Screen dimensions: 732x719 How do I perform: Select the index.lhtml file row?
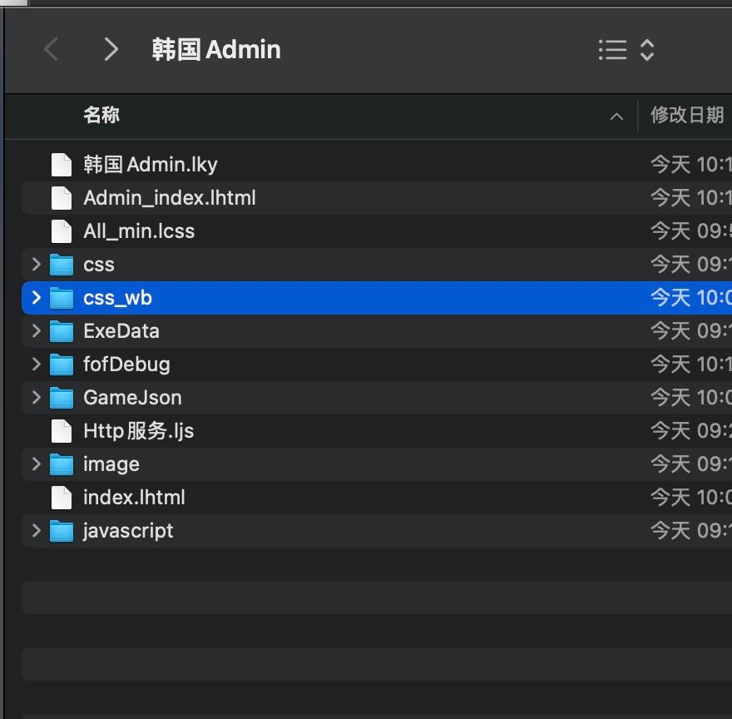tap(377, 498)
